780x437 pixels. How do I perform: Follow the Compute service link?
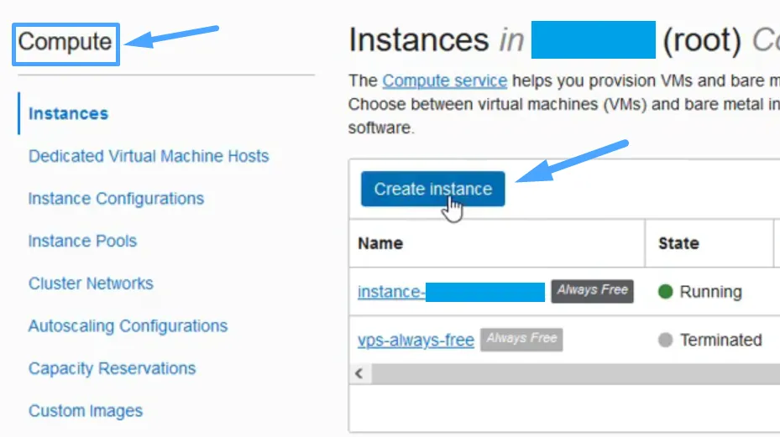[445, 81]
